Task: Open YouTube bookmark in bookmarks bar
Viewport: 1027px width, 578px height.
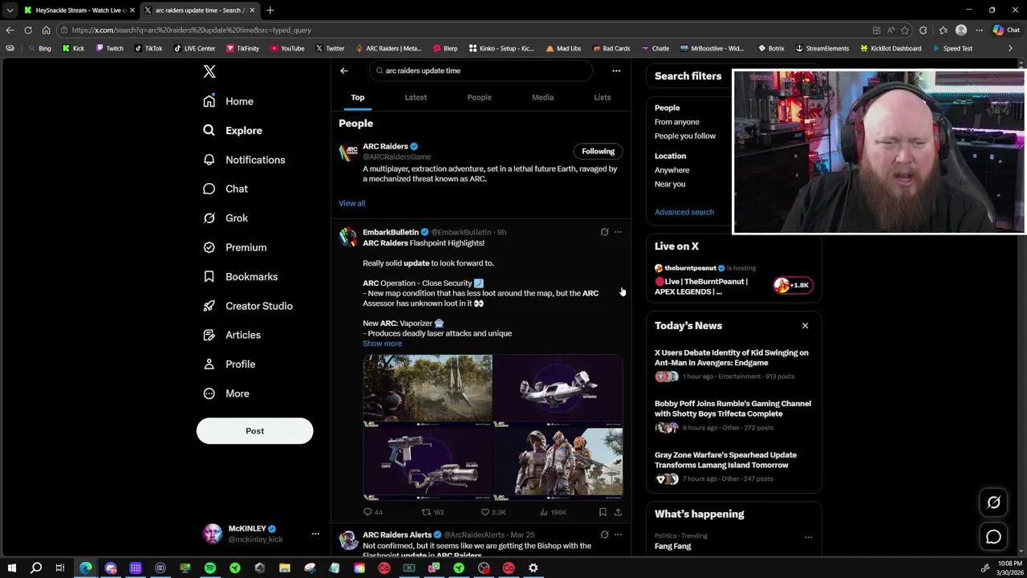Action: coord(287,48)
